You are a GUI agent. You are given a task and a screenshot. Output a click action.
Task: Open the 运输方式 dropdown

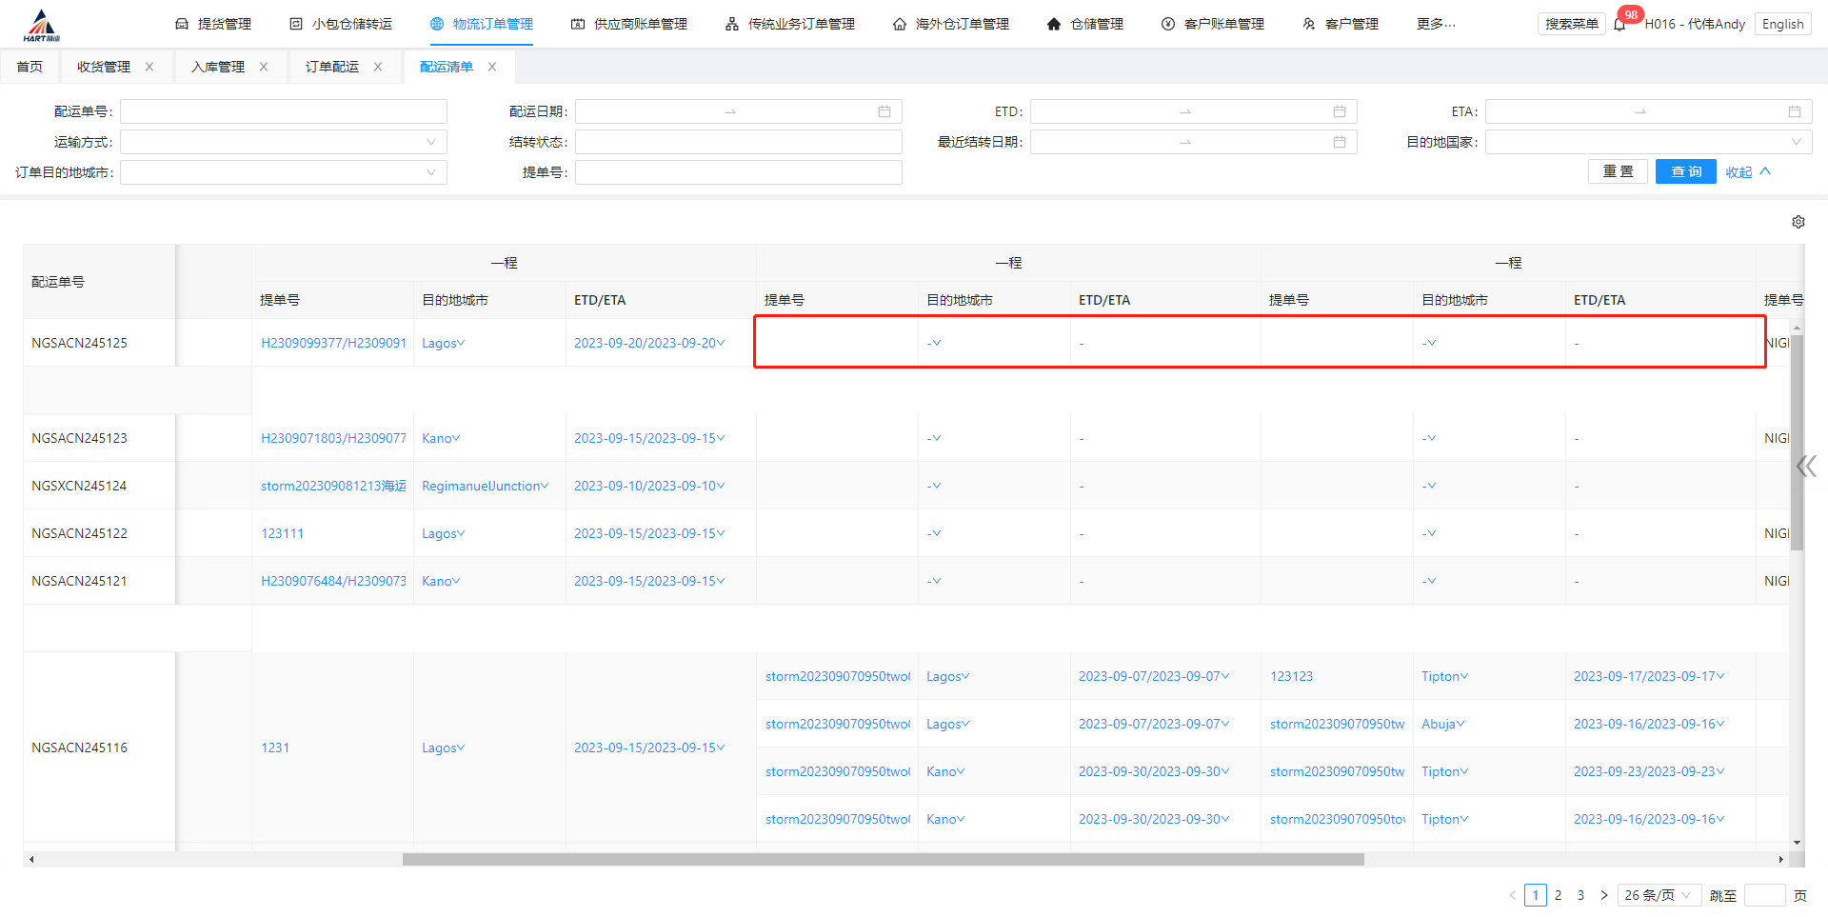(283, 143)
